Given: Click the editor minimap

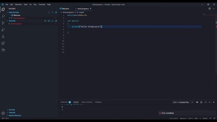Looking at the screenshot, I should point(209,15).
